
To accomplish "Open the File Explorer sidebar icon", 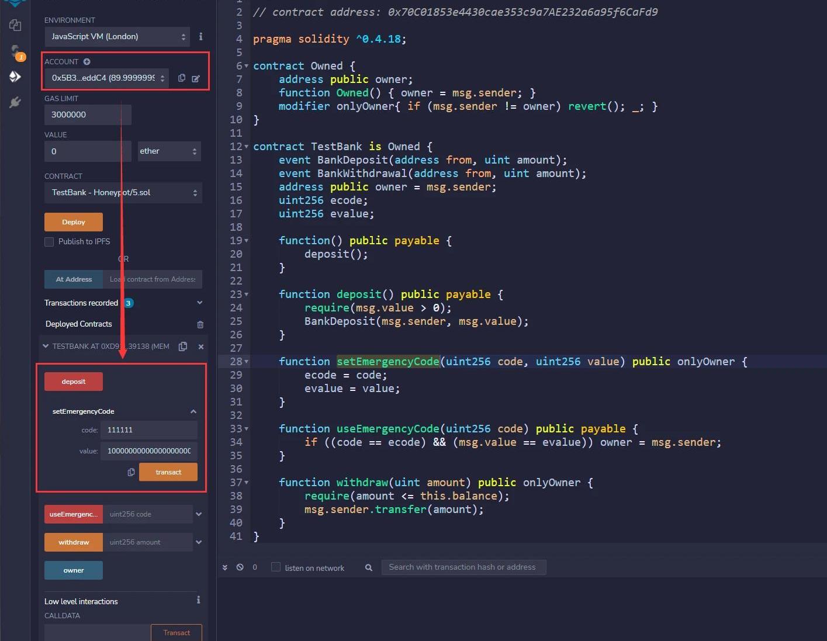I will 15,25.
